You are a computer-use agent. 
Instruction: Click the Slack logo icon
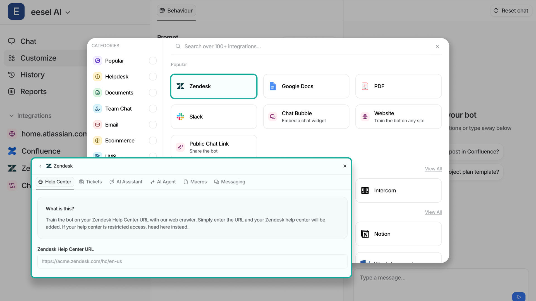180,117
